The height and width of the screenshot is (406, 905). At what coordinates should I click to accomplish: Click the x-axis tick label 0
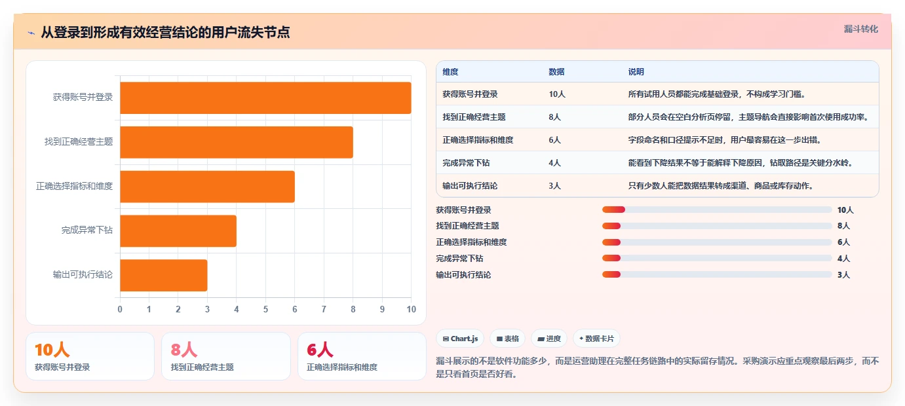120,310
